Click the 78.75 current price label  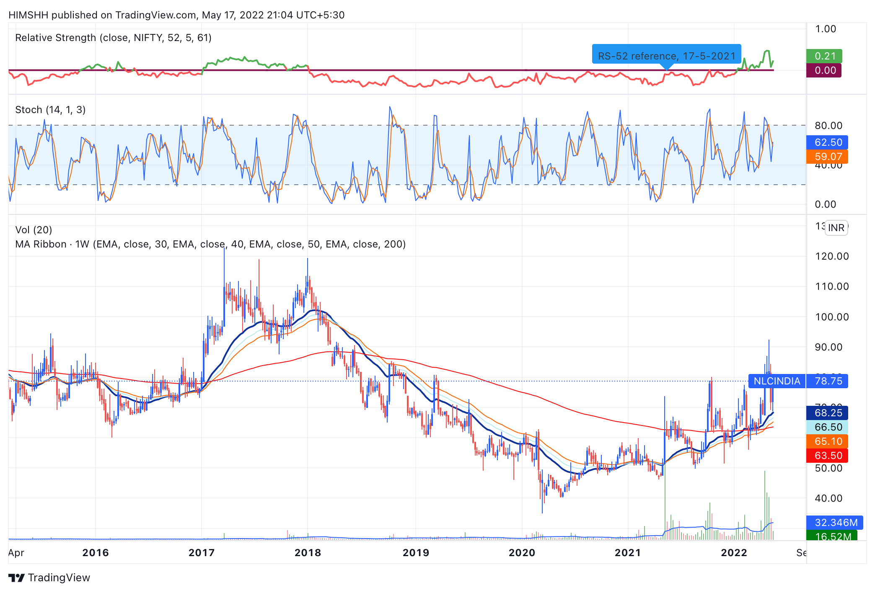click(828, 381)
